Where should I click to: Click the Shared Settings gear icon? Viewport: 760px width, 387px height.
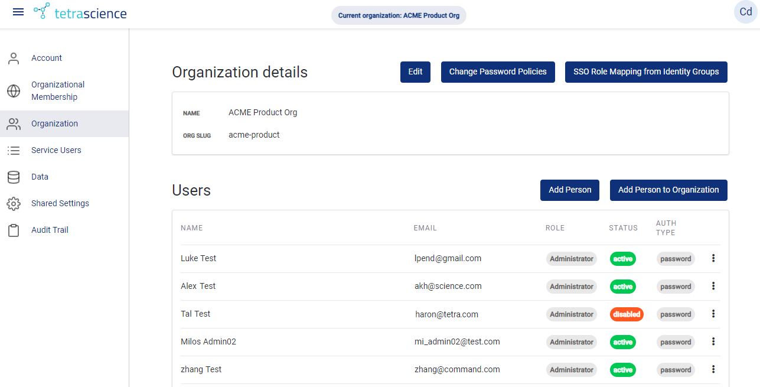tap(14, 203)
